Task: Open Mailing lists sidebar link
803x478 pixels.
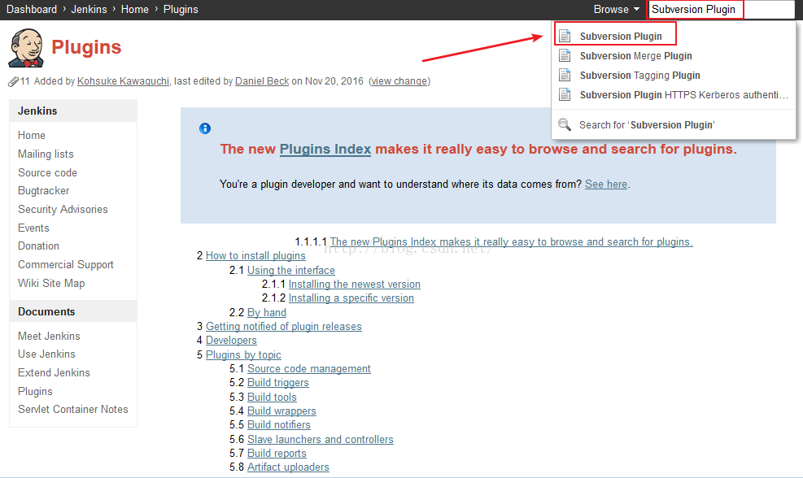Action: pos(46,154)
